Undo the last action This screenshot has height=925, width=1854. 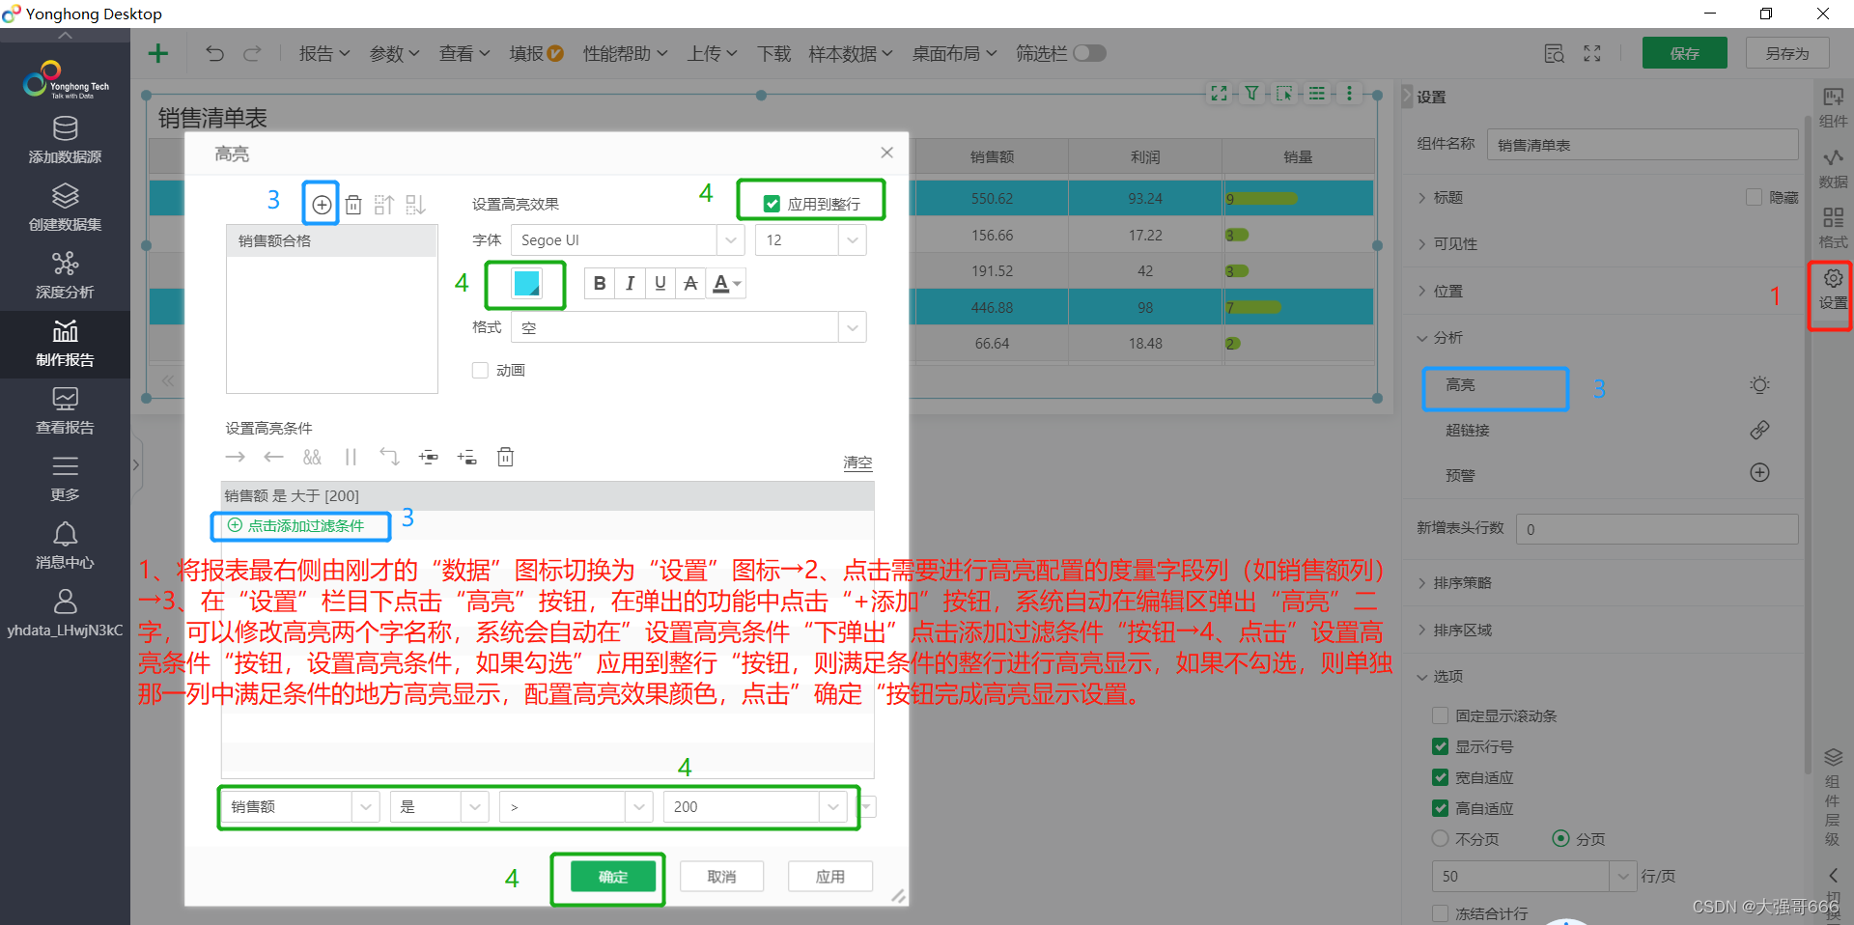click(214, 54)
